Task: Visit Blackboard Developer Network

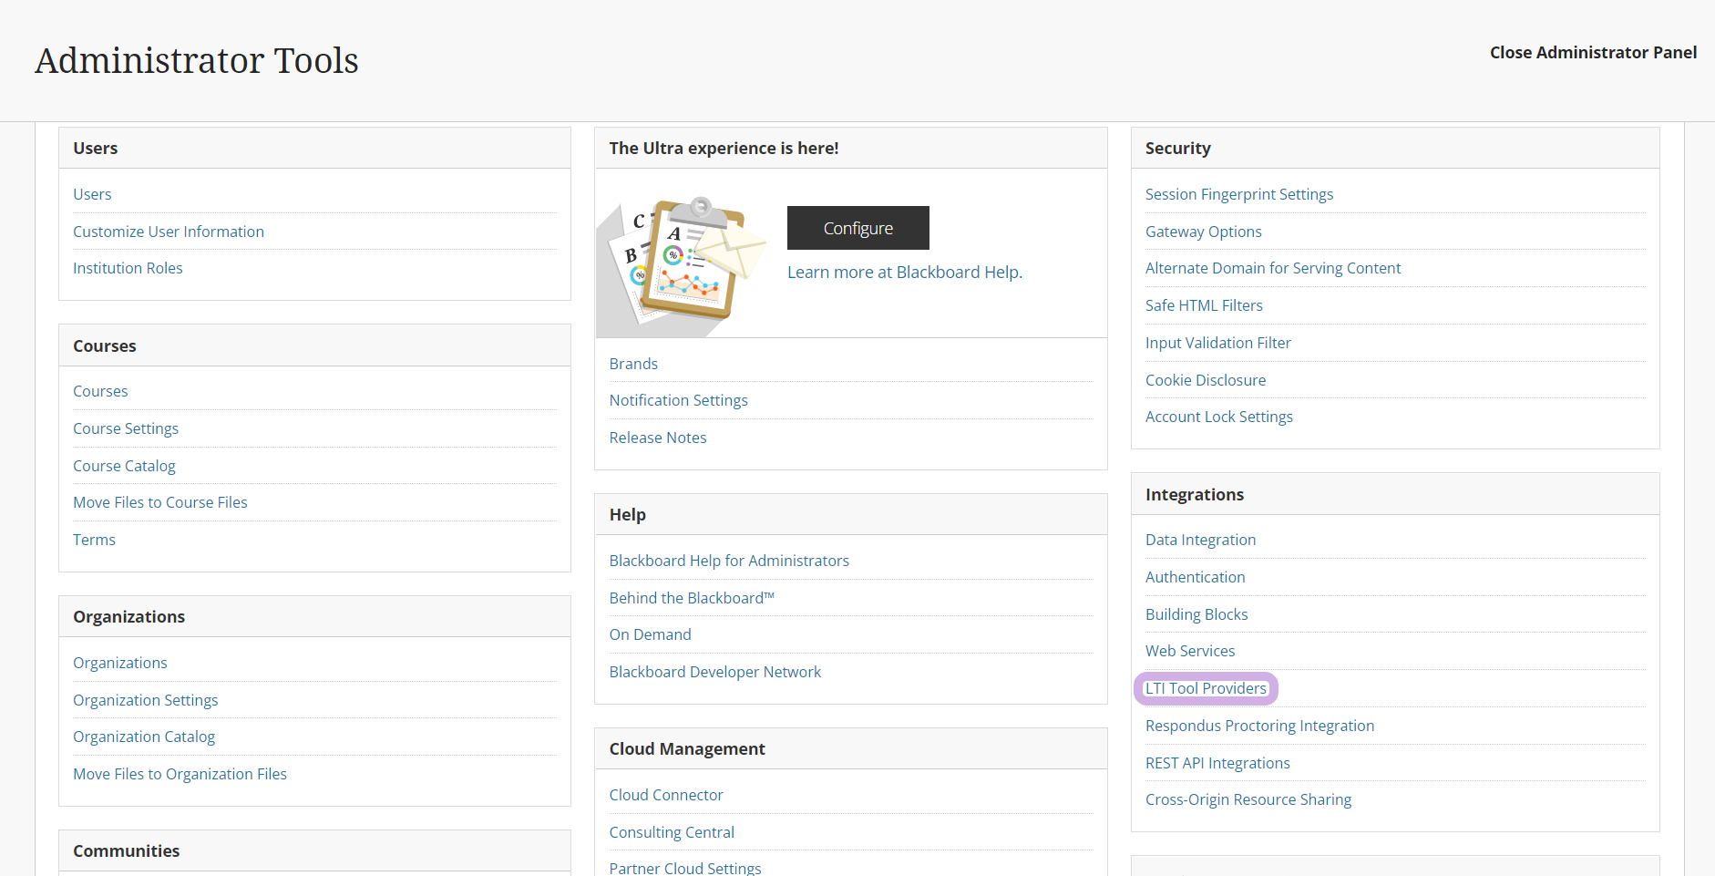Action: click(x=715, y=672)
